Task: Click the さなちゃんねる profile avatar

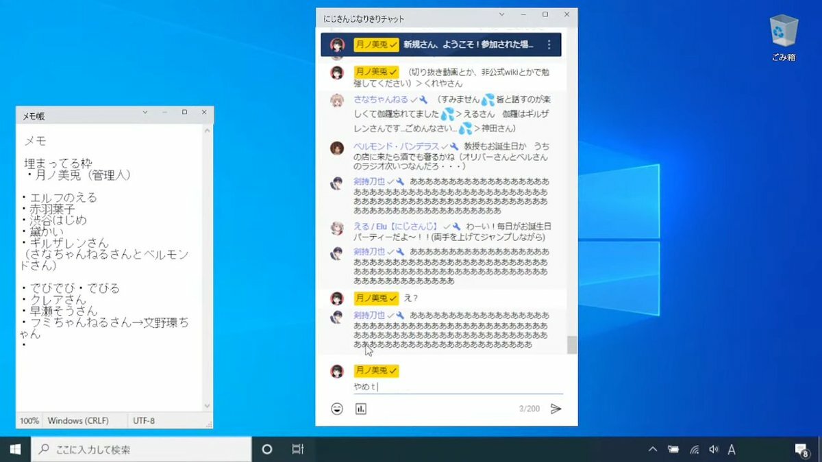Action: 337,101
